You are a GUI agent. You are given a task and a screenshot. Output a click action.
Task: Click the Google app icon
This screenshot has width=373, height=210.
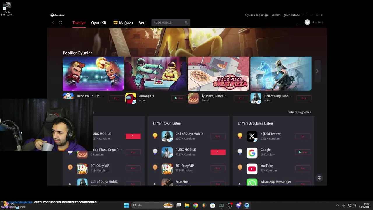click(252, 152)
